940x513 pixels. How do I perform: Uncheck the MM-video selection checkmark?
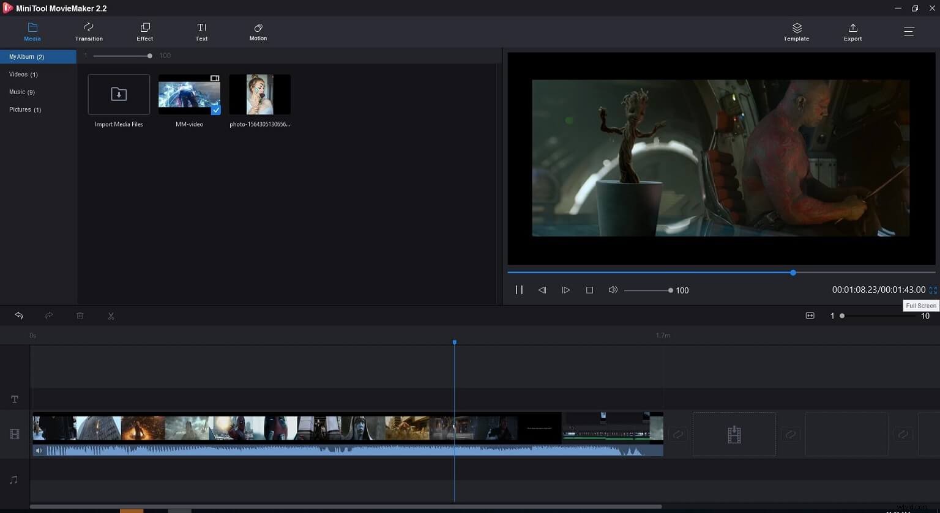[x=215, y=111]
